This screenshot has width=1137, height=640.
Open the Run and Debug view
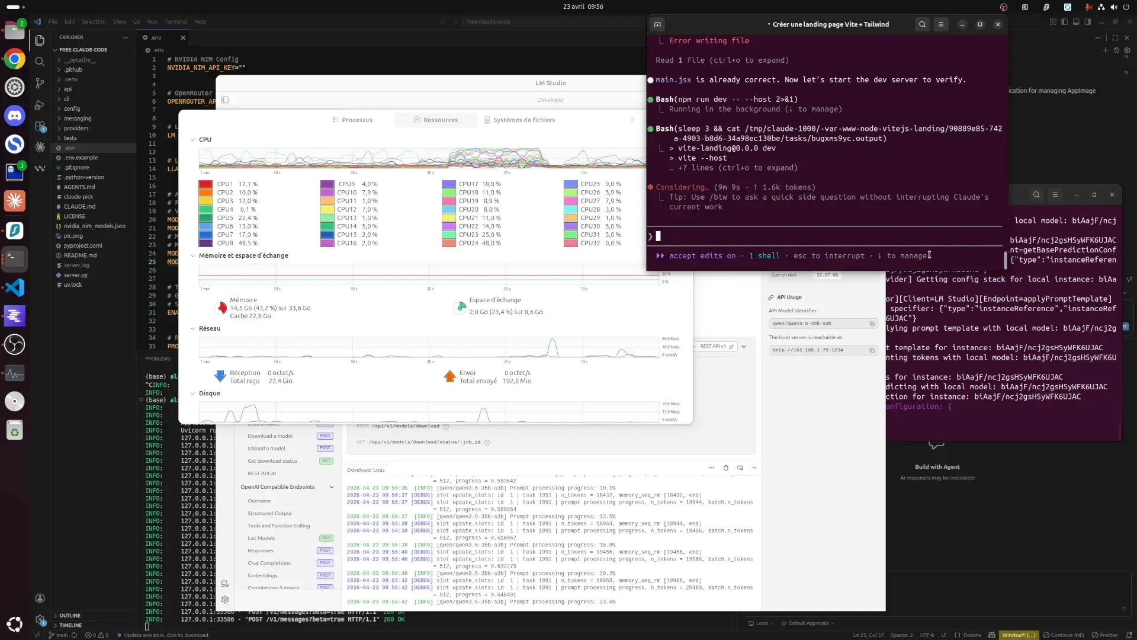[40, 105]
